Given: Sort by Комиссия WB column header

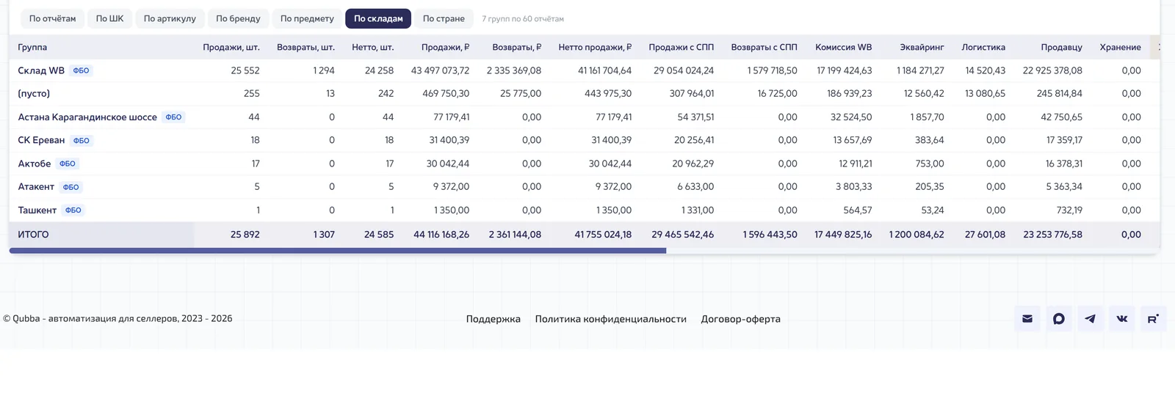Looking at the screenshot, I should pos(844,47).
